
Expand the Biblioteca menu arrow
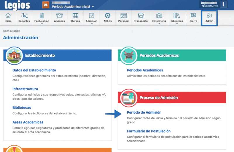point(177,24)
